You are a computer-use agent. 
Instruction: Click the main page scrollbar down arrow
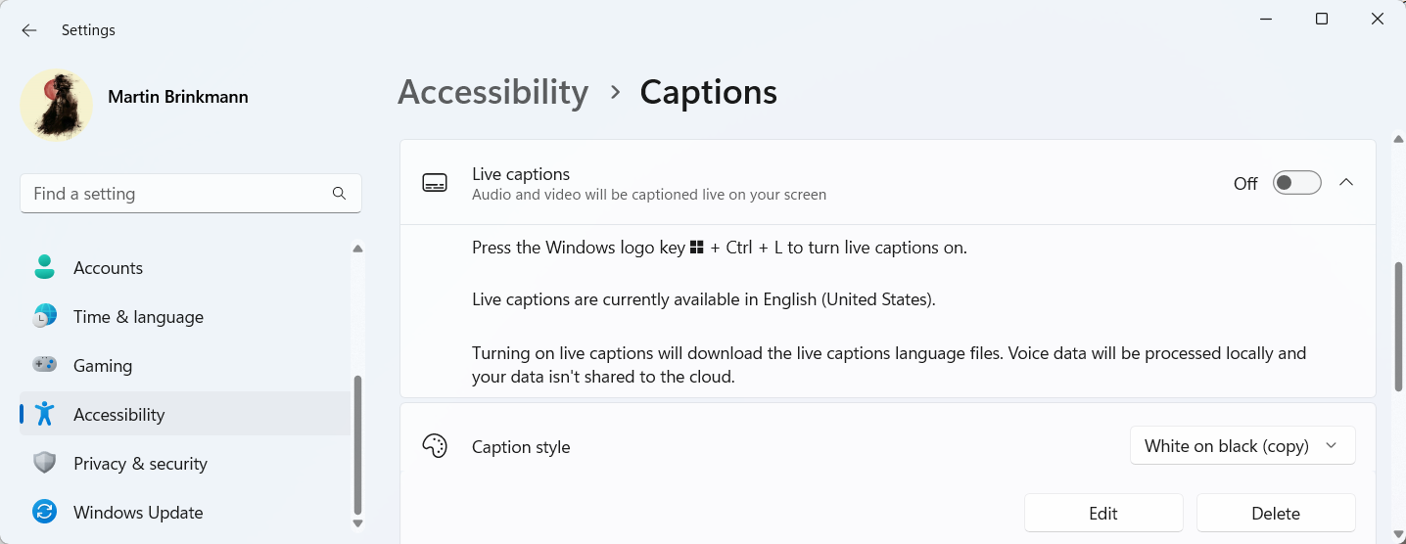pyautogui.click(x=1399, y=535)
